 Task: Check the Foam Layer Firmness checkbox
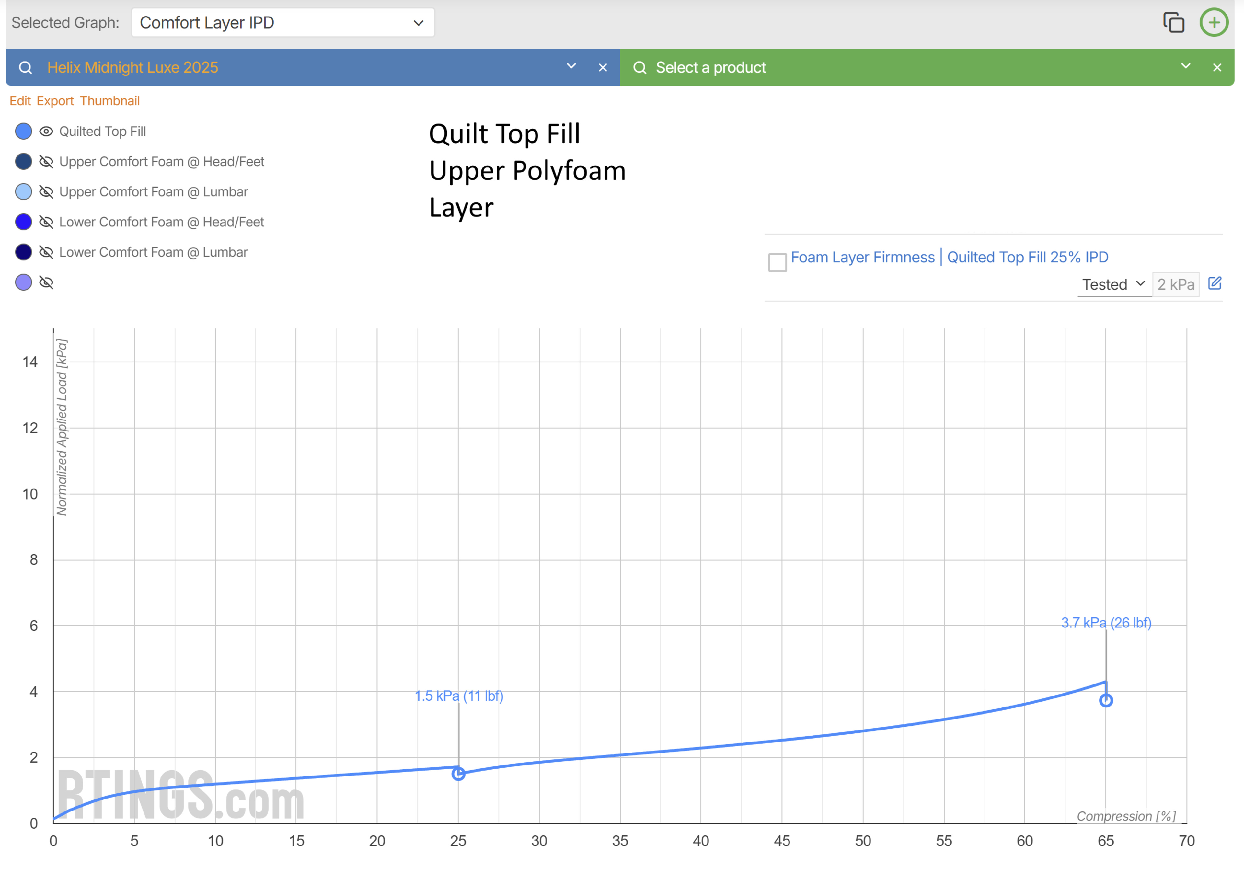coord(777,262)
